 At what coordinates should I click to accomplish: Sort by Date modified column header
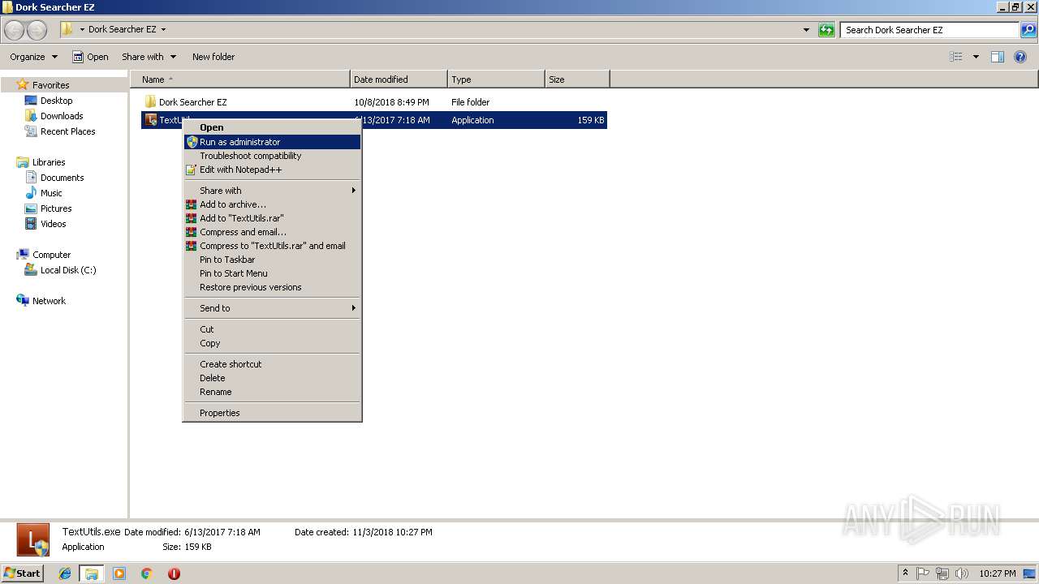coord(399,79)
